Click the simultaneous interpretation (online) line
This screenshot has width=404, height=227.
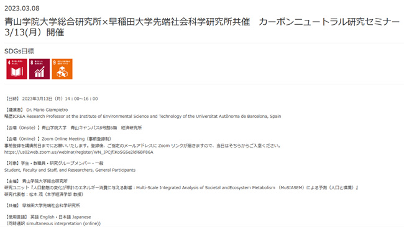point(53,224)
